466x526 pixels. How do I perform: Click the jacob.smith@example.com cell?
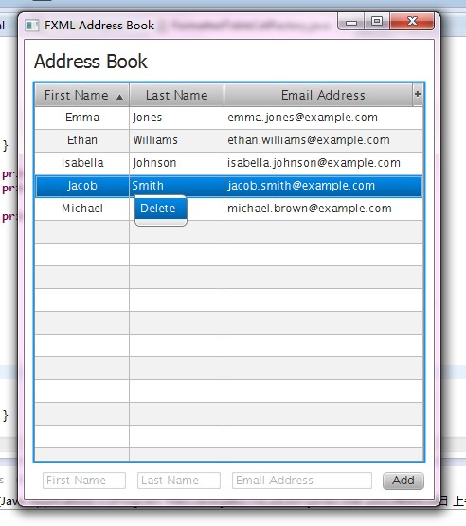(x=323, y=186)
